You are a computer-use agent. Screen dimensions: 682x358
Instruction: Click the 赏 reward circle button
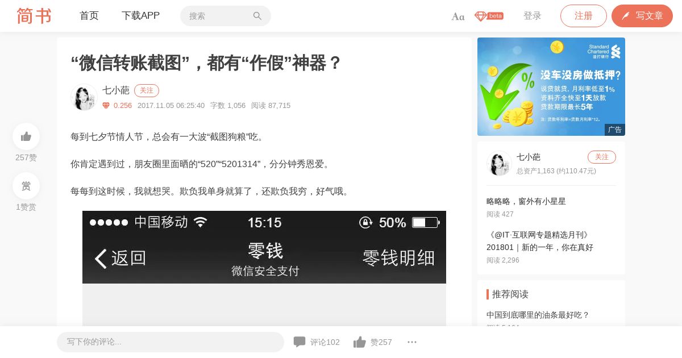tap(26, 186)
